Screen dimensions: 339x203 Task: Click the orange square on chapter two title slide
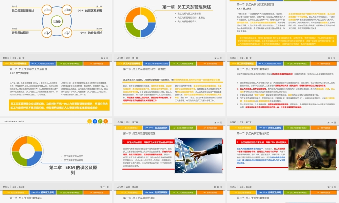[x=105, y=121]
